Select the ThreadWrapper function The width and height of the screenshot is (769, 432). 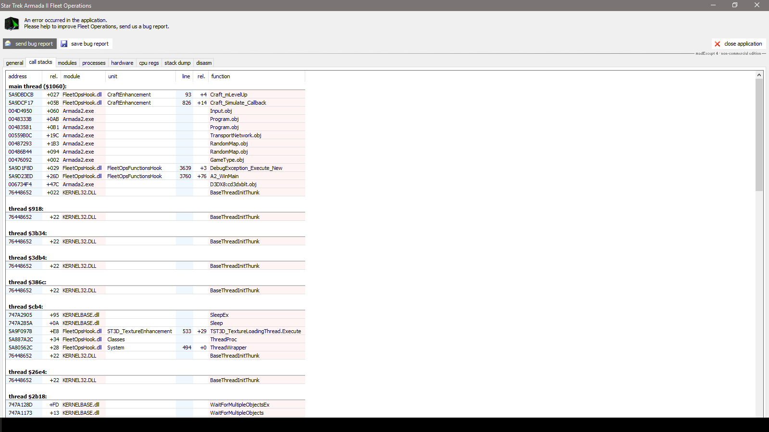[228, 348]
